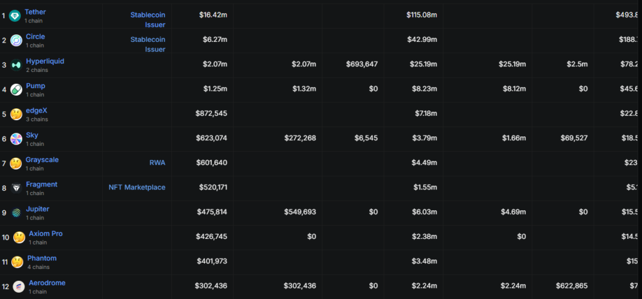Open the Aerodrome protocol link
Screen dimensions: 642x299
coord(47,283)
